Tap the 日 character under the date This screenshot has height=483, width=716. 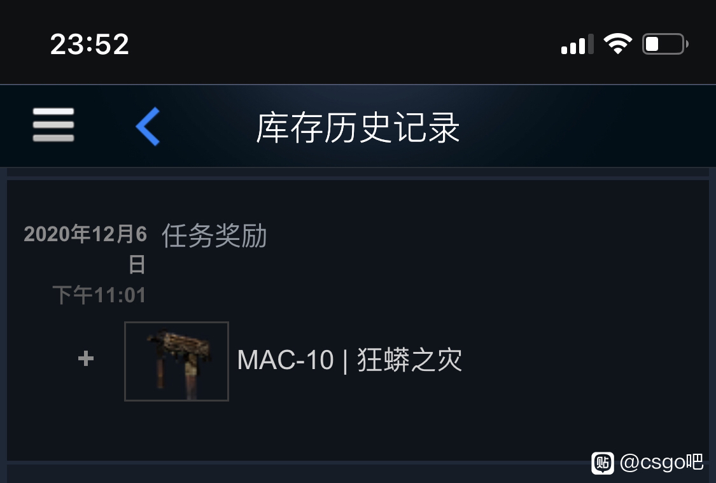pos(137,265)
